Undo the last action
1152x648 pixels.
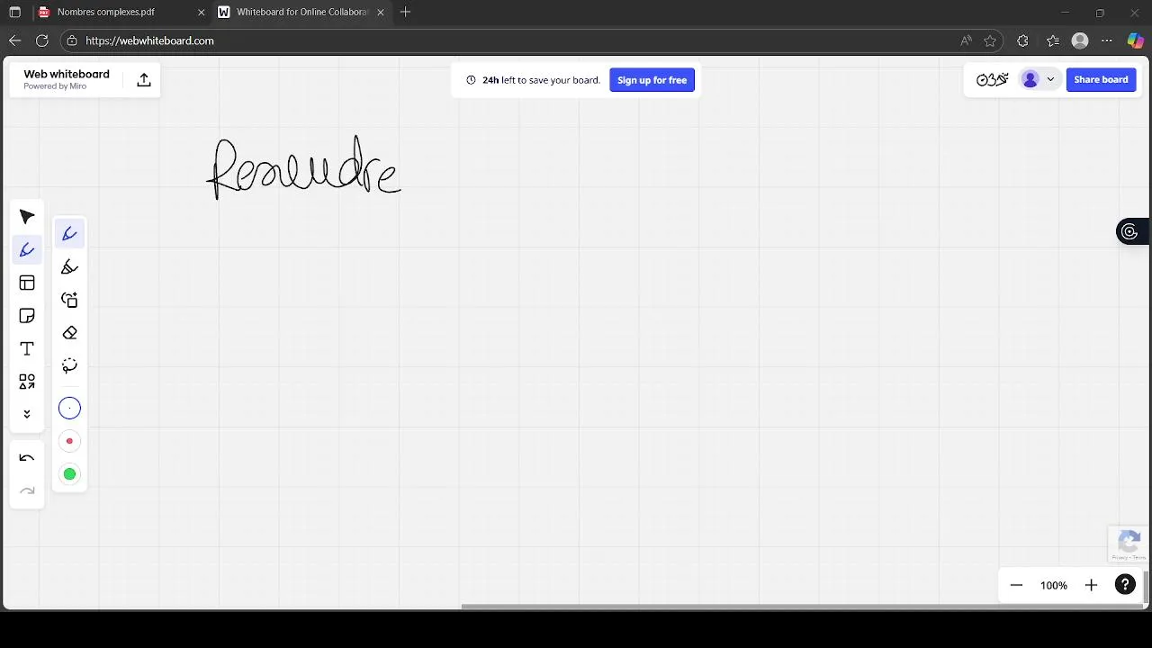(27, 458)
